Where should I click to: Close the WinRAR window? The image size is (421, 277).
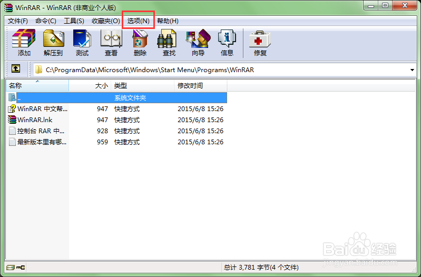coord(405,6)
